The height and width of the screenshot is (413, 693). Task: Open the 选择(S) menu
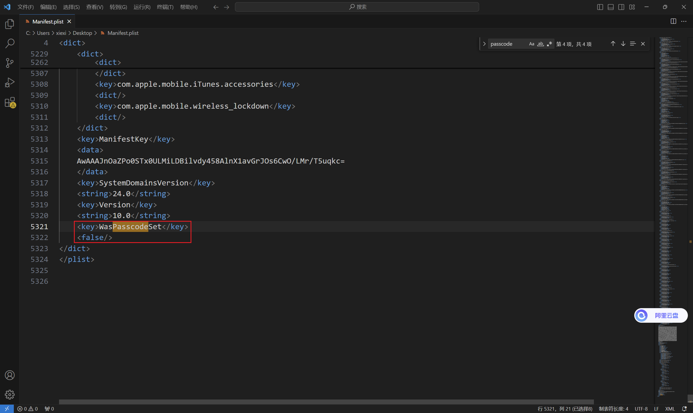tap(71, 7)
